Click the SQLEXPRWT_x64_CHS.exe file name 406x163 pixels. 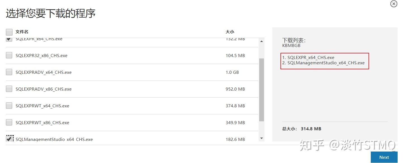pyautogui.click(x=42, y=106)
